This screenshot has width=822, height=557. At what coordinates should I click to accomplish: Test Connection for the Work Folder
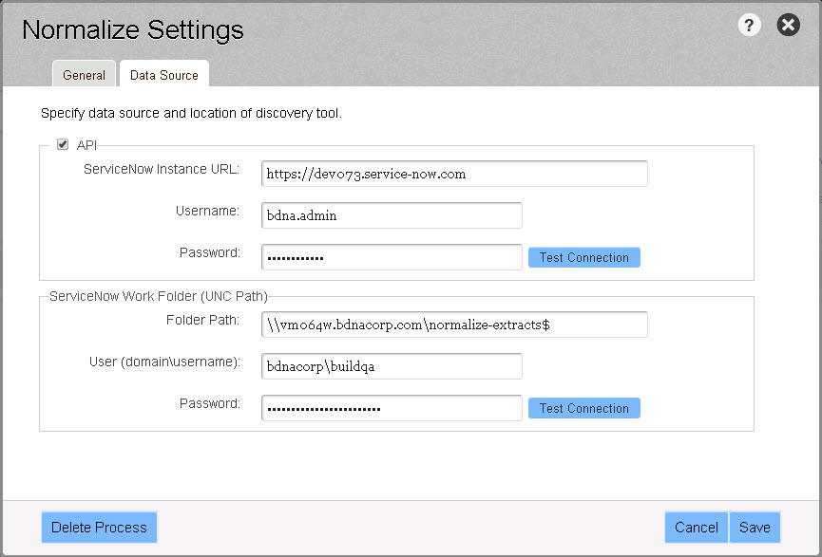(584, 408)
